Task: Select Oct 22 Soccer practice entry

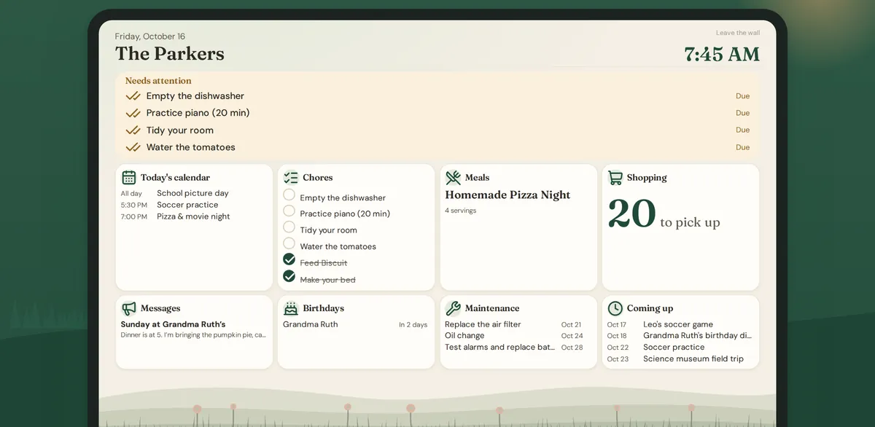Action: [x=680, y=348]
